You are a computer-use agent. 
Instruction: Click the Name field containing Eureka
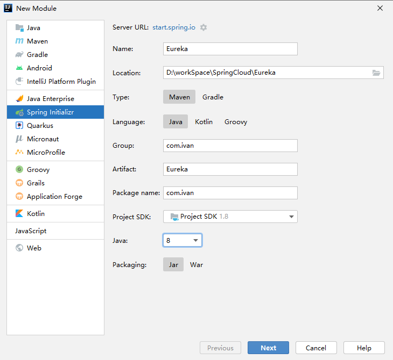(230, 49)
